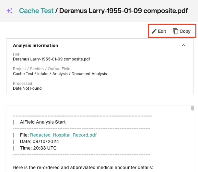Viewport: 198px width, 172px height.
Task: Click the duplicate-pages icon beside Copy
Action: tap(175, 31)
